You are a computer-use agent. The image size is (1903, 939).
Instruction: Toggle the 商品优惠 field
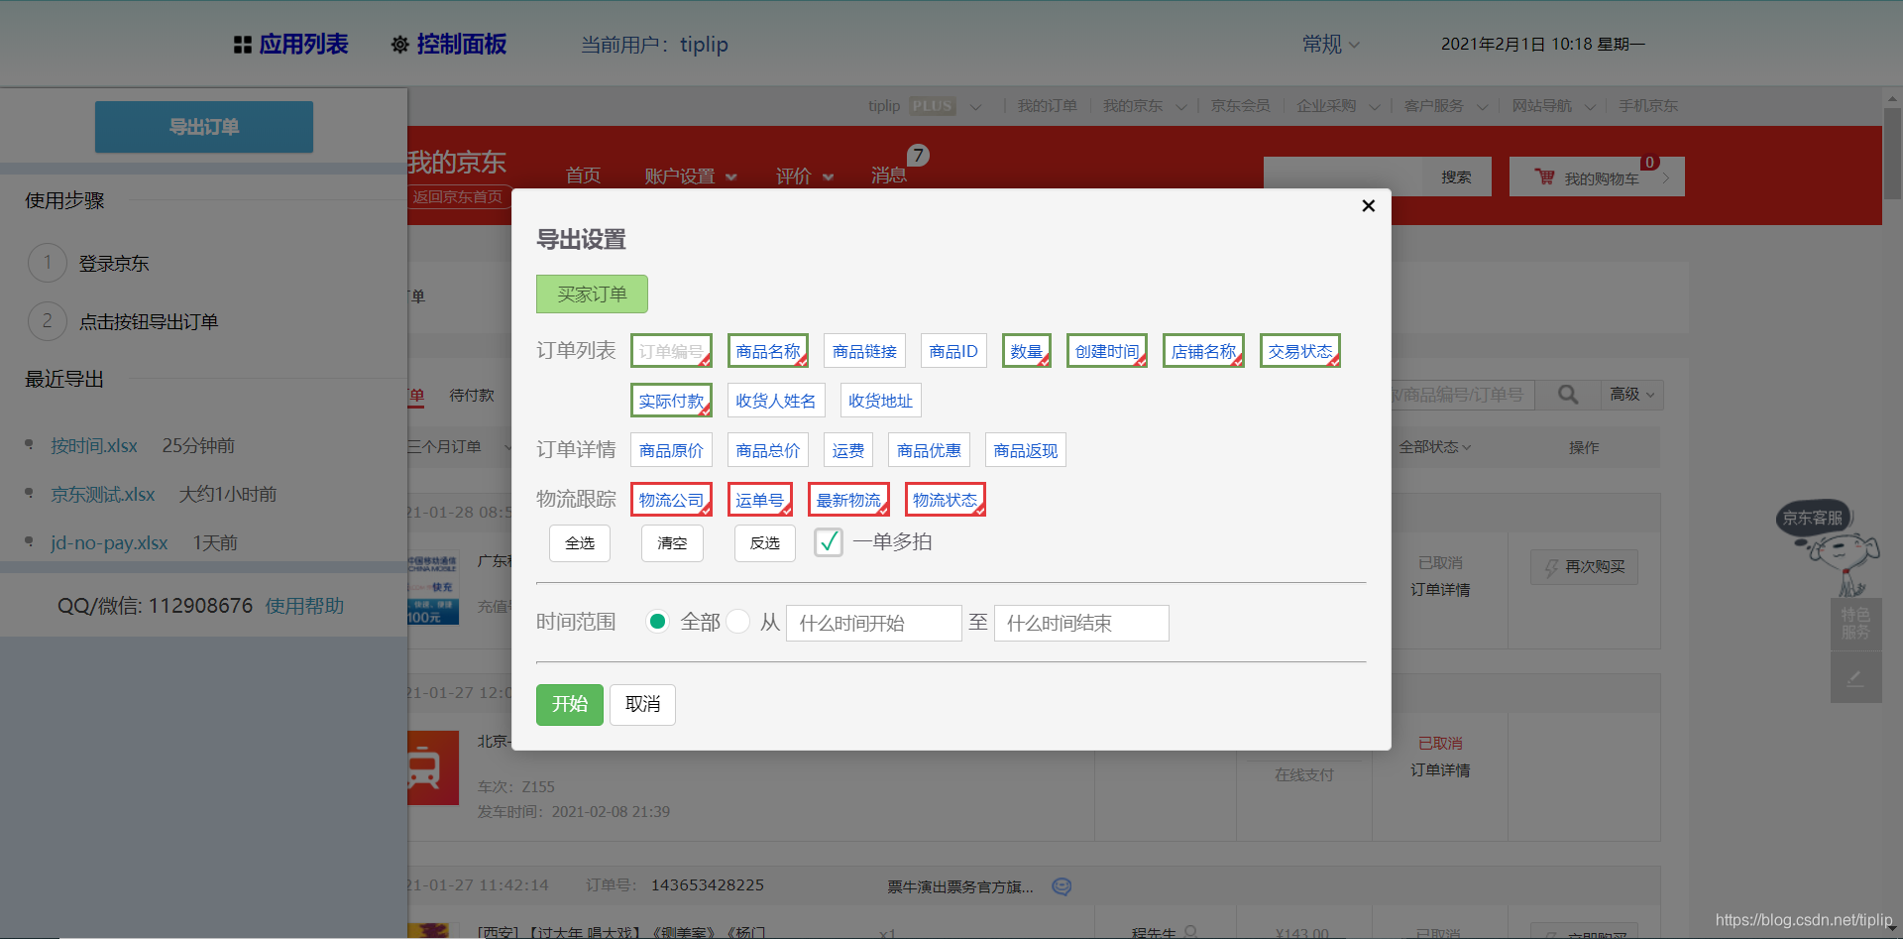929,450
